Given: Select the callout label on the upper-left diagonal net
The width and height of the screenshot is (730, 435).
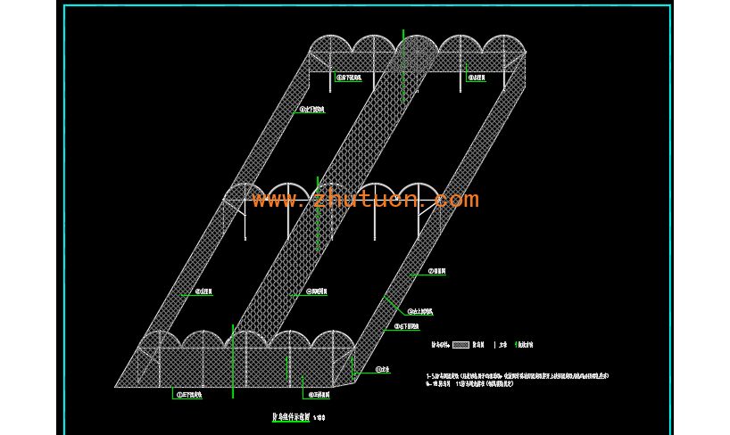Looking at the screenshot, I should [x=309, y=110].
